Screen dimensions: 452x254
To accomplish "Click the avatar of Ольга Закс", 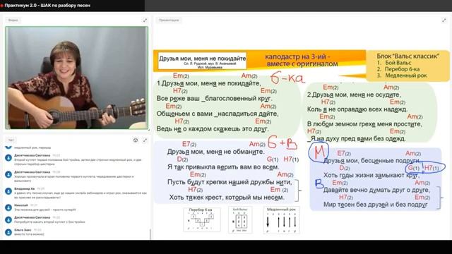I will [8, 232].
